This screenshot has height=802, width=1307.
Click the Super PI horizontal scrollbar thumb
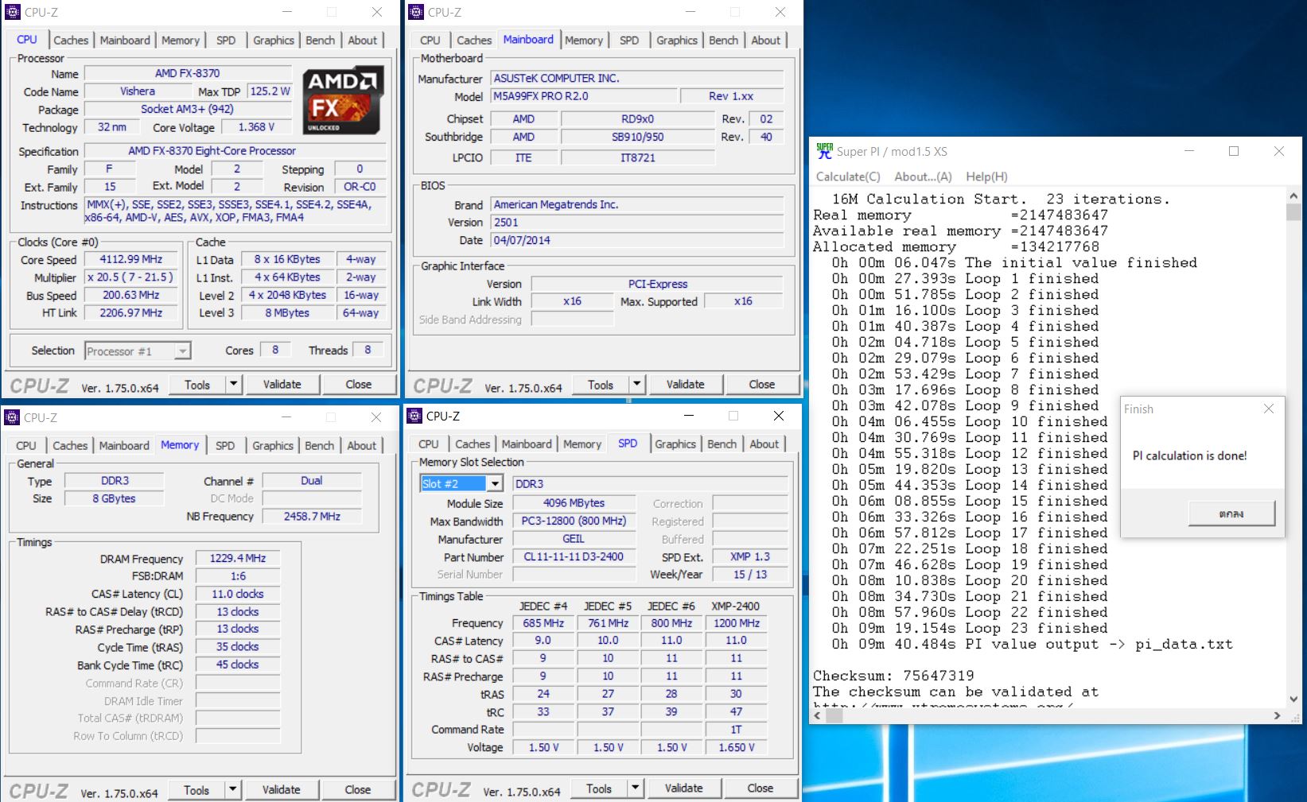834,715
